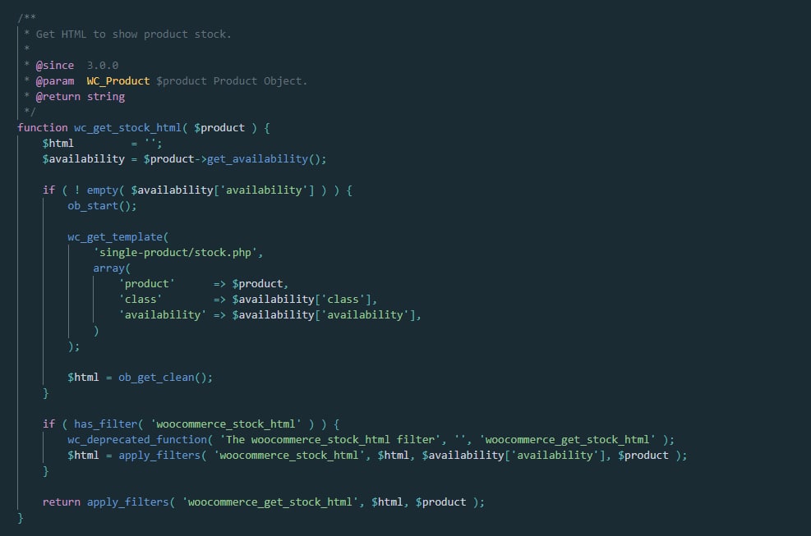Click the return keyword
This screenshot has width=811, height=536.
coord(62,502)
